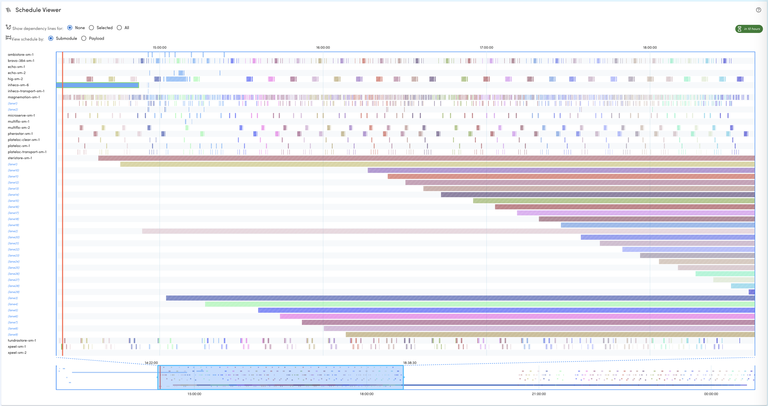Viewport: 768px width, 406px height.
Task: Select the inheco-sm-6 row label
Action: [x=20, y=85]
